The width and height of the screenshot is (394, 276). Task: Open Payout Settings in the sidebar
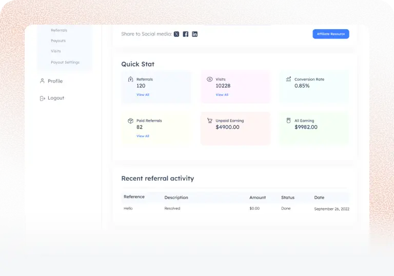pyautogui.click(x=65, y=62)
